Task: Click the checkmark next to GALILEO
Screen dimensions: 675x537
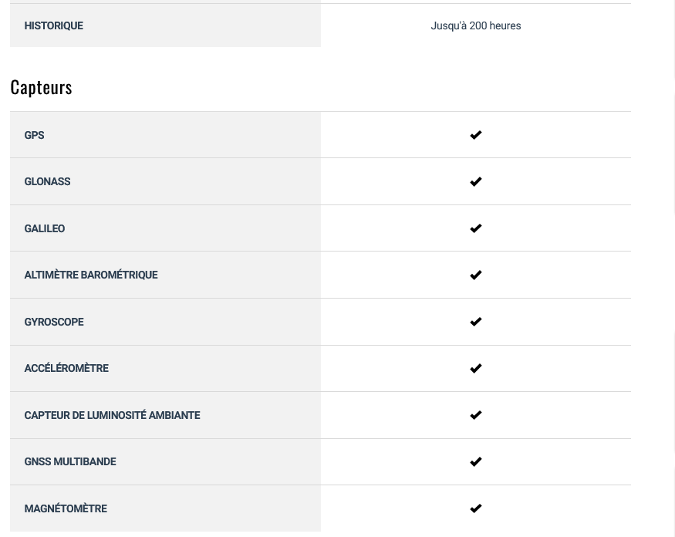Action: click(x=475, y=228)
